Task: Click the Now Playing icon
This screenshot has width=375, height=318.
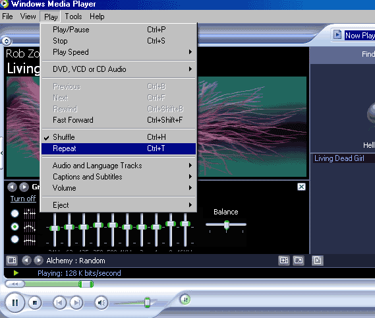Action: (337, 35)
